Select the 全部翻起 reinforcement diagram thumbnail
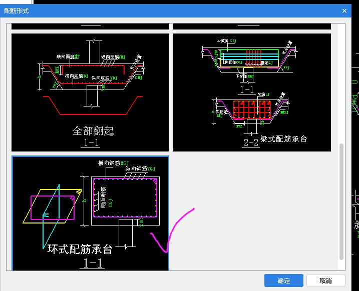The width and height of the screenshot is (359, 291). click(90, 92)
